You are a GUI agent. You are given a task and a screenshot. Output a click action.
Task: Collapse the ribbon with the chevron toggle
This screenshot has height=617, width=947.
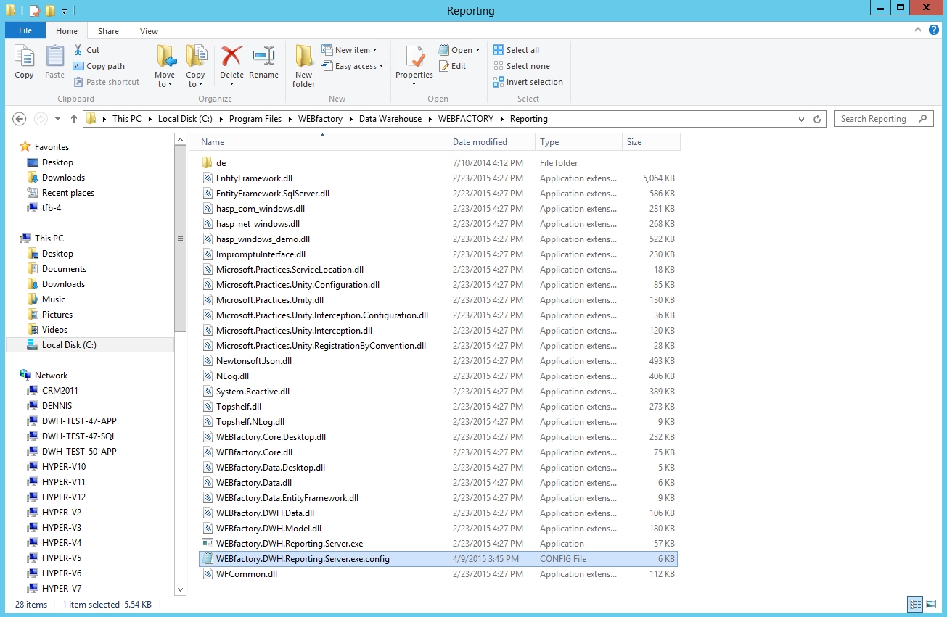point(917,30)
